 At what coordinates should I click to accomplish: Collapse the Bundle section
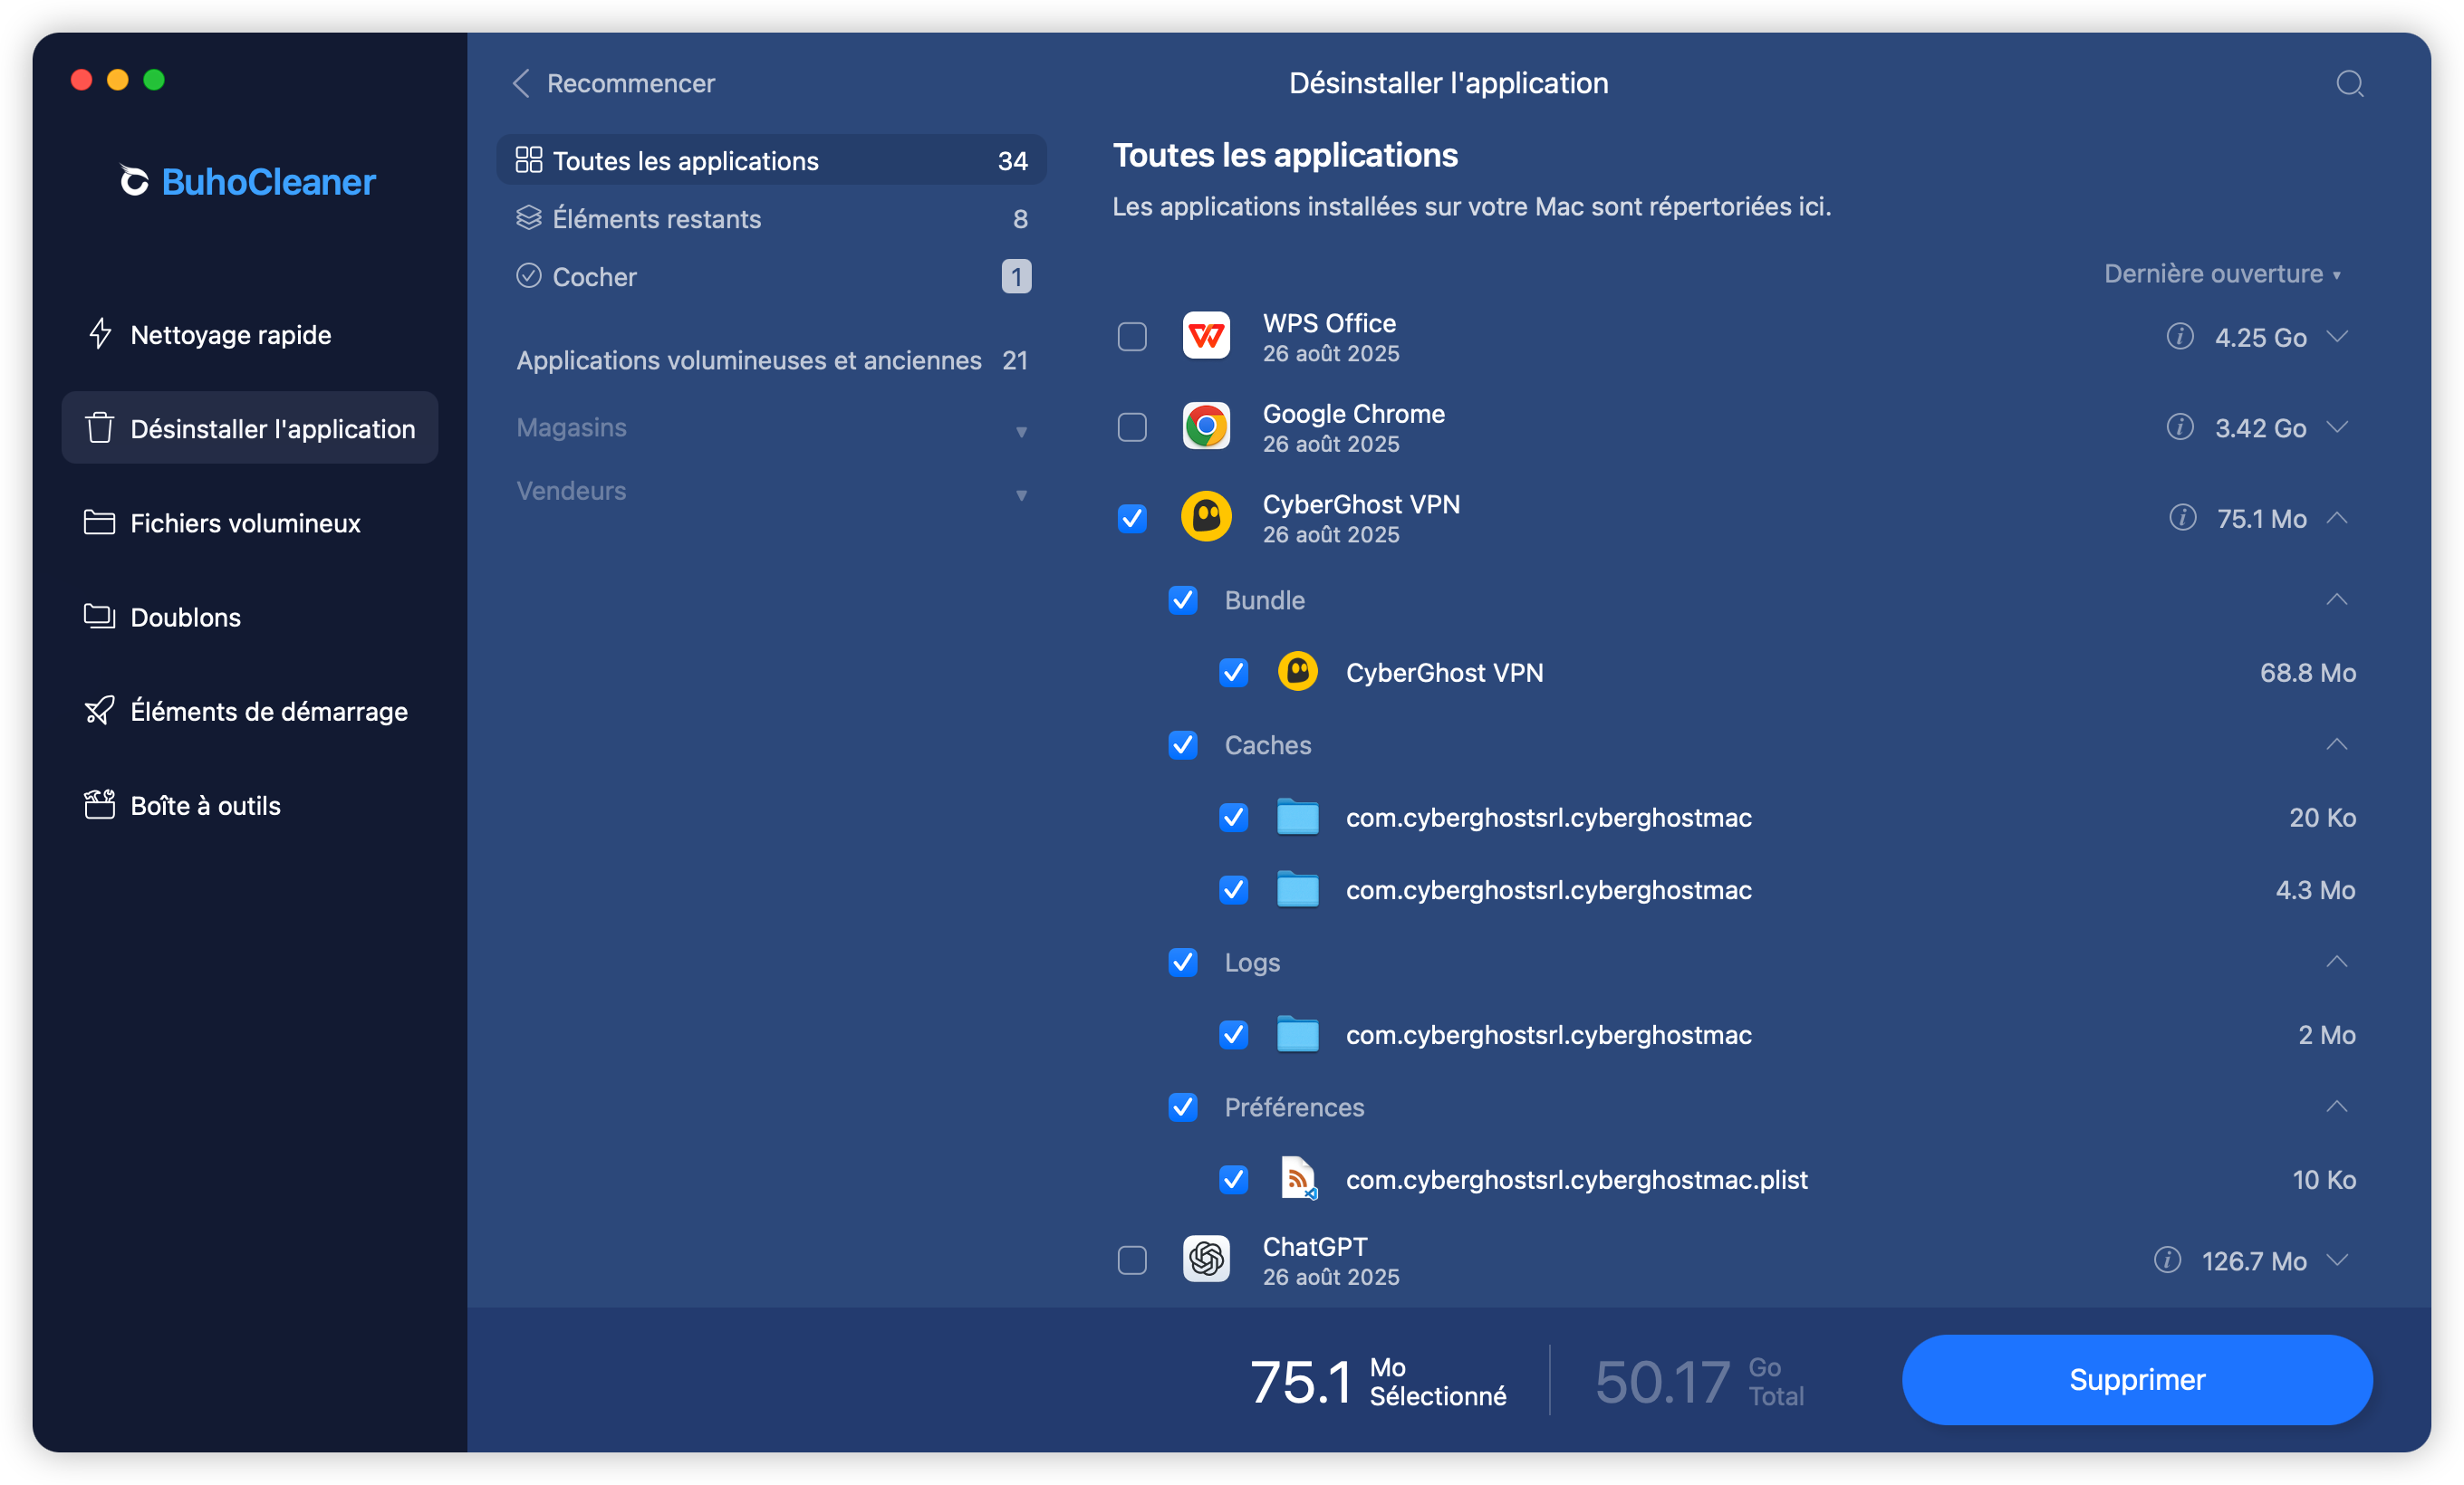tap(2336, 599)
